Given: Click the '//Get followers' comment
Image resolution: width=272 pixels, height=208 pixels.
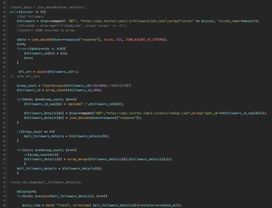Looking at the screenshot, I should point(30,17).
